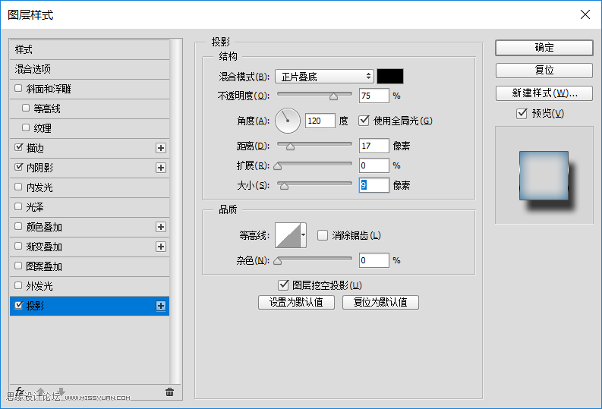
Task: Click the 杂色 value field
Action: (x=374, y=260)
